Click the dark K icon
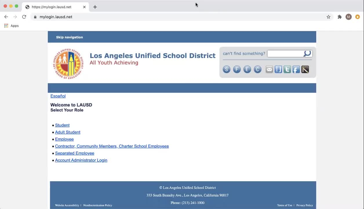The width and height of the screenshot is (364, 209). coord(305,69)
